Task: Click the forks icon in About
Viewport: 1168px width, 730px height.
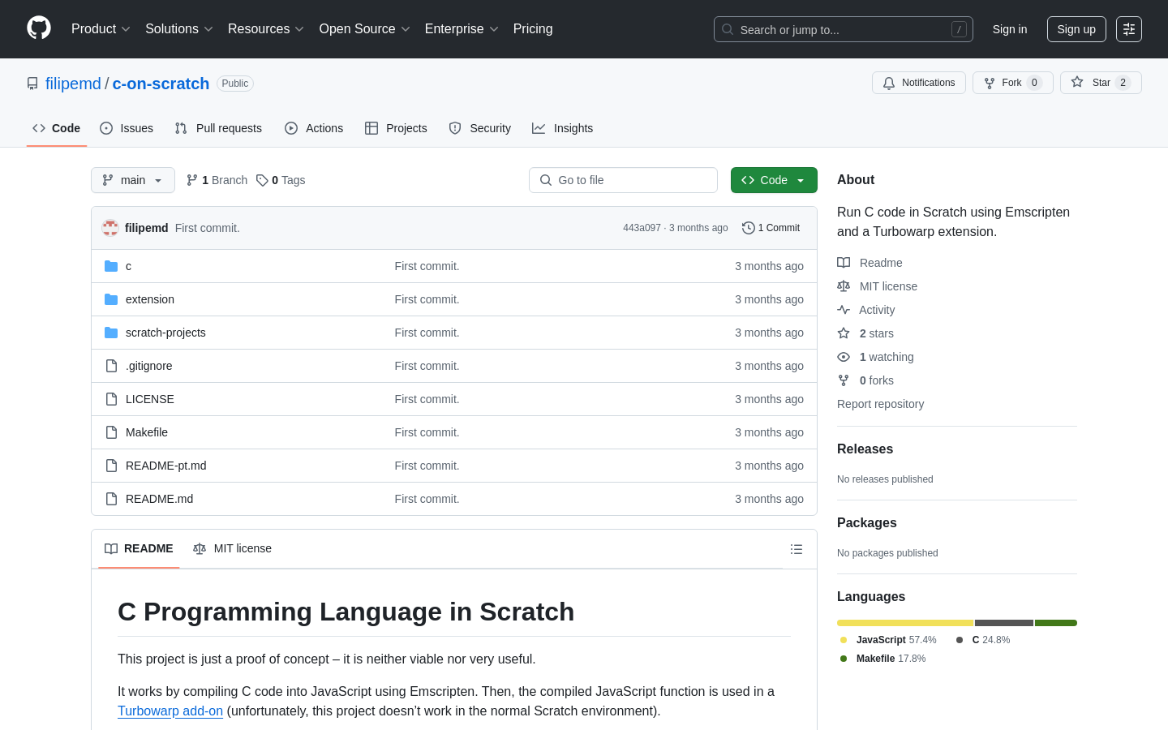Action: click(844, 380)
